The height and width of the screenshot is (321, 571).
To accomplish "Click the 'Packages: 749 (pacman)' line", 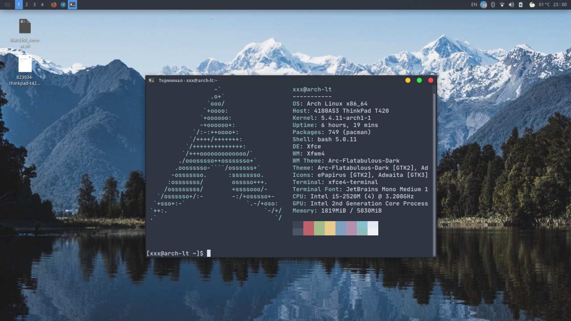I will pyautogui.click(x=332, y=132).
